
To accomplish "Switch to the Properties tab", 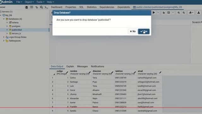I will click(x=71, y=7).
